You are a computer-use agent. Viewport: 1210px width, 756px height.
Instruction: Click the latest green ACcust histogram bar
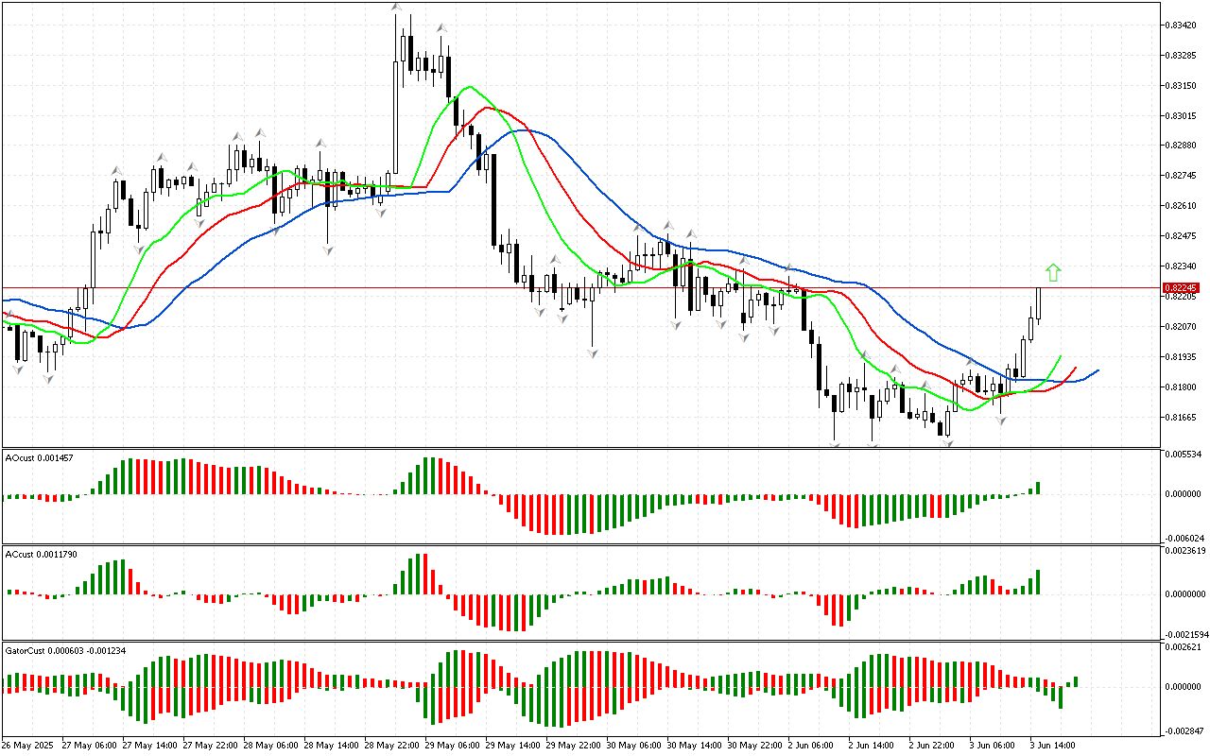pyautogui.click(x=1037, y=581)
